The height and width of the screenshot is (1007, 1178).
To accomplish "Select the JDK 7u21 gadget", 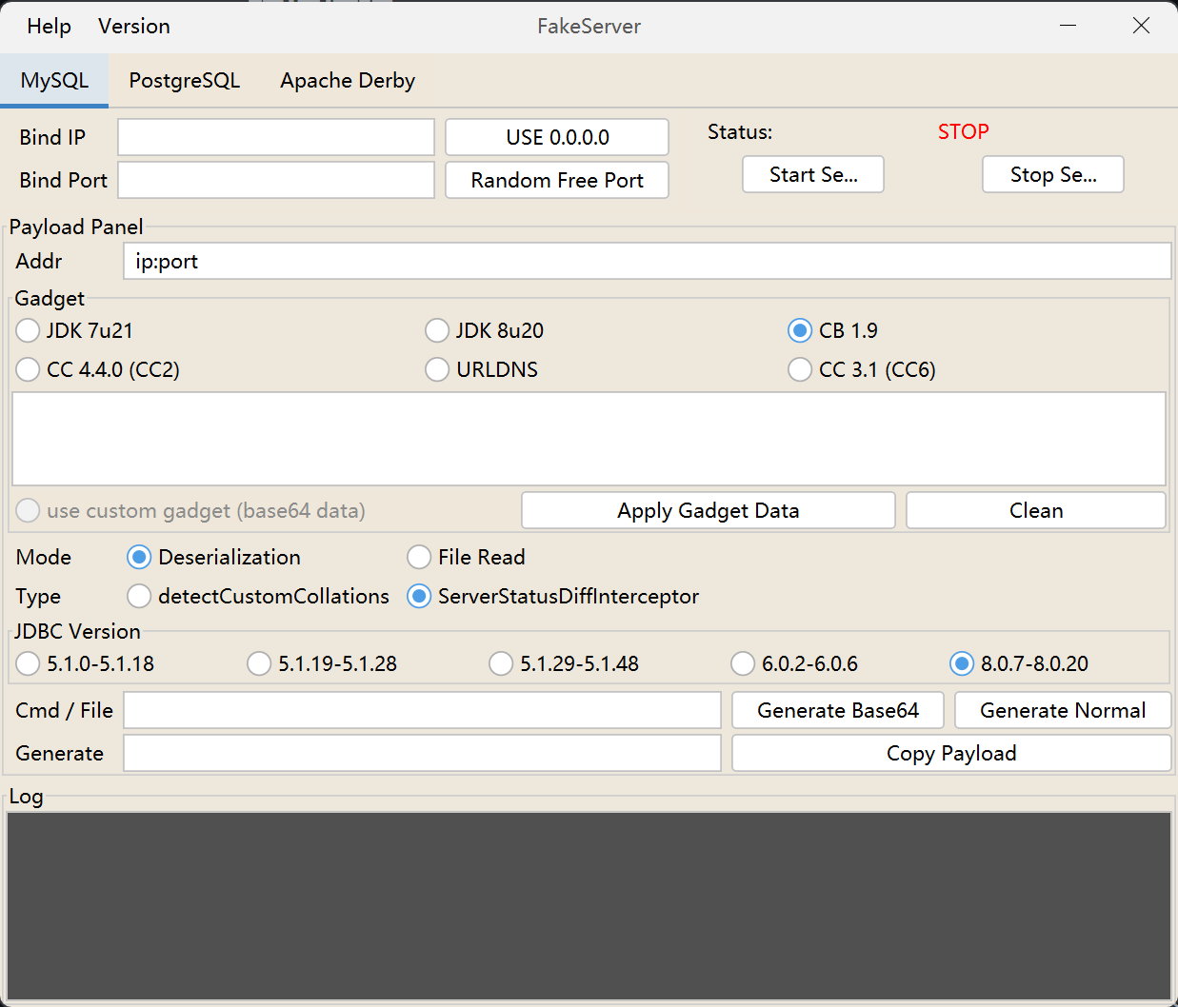I will [75, 330].
